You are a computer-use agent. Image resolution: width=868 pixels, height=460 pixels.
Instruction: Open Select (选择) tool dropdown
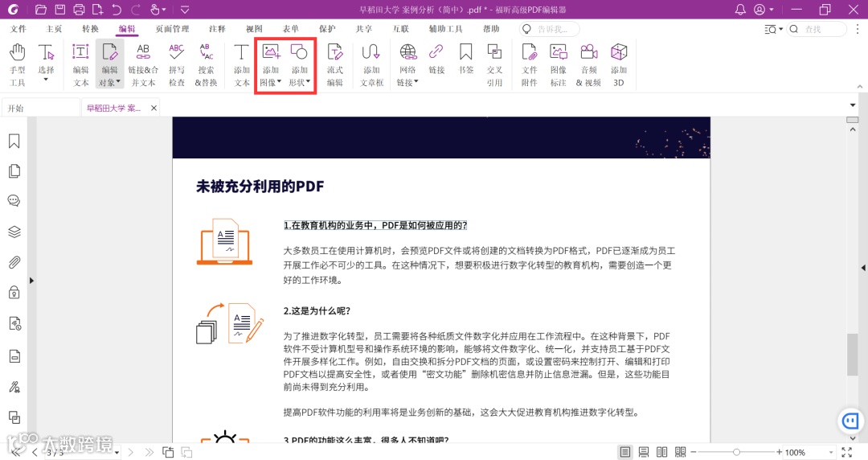pos(46,80)
